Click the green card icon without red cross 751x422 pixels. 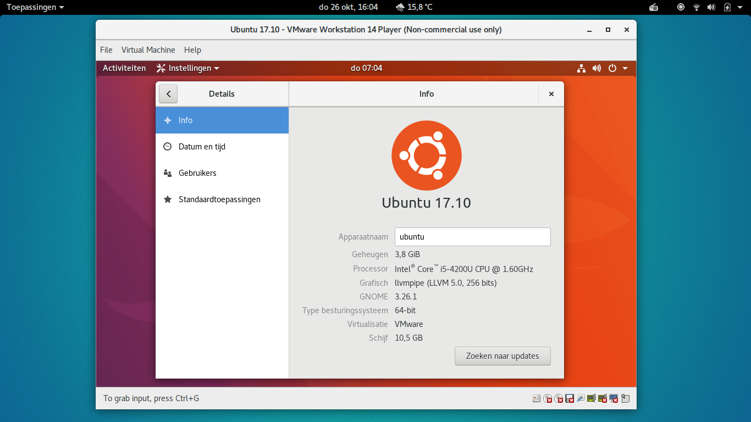[x=592, y=398]
